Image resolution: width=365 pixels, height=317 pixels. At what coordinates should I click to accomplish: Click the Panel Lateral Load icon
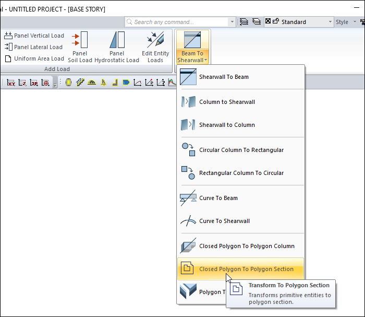[8, 47]
